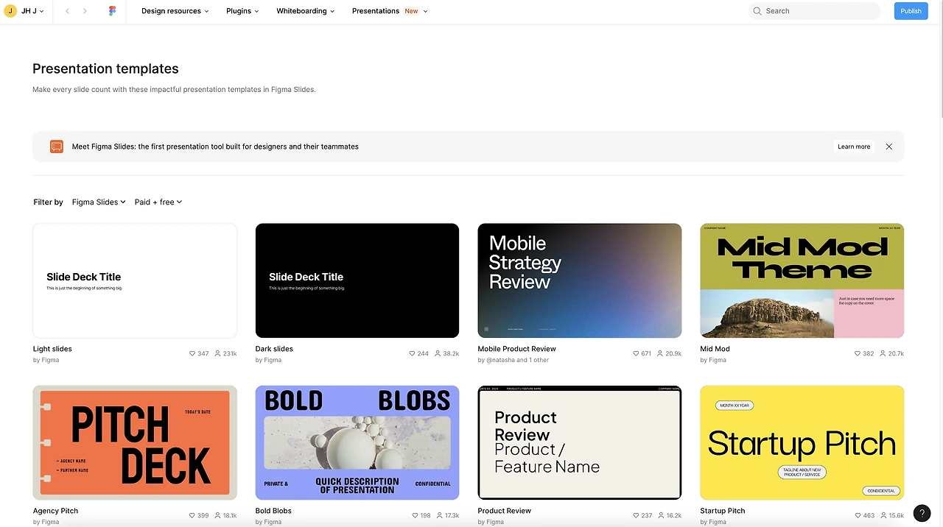Open the Startup Pitch title link

722,511
